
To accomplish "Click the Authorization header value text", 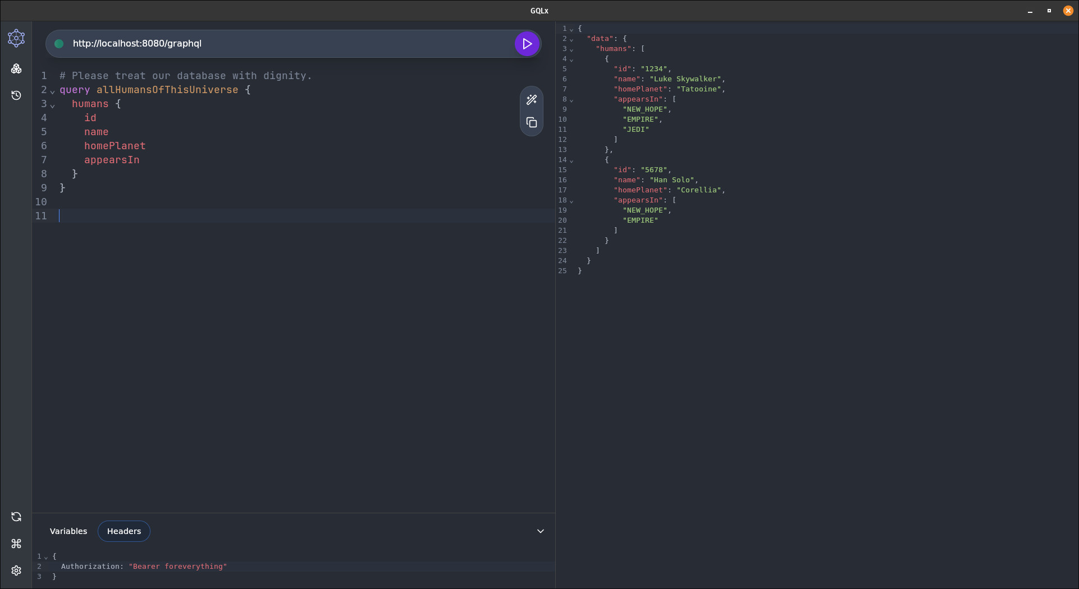I will [x=178, y=567].
